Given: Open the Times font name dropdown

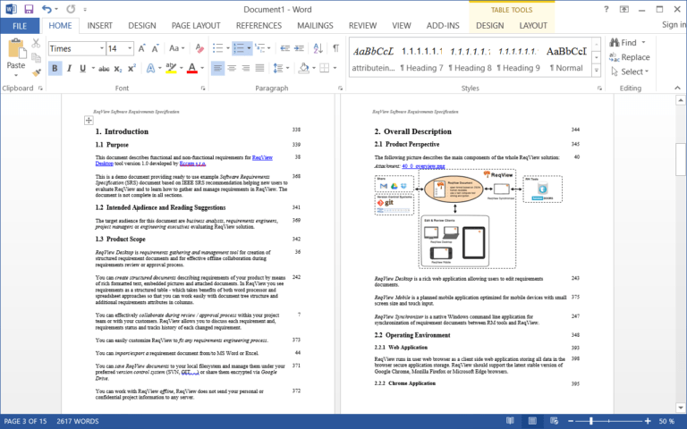Looking at the screenshot, I should pos(99,48).
